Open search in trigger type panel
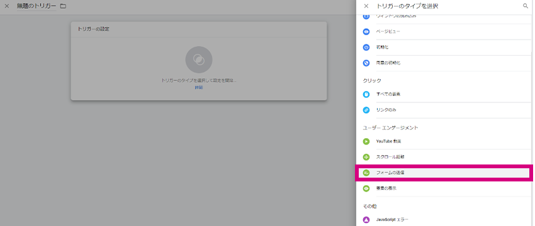Image resolution: width=535 pixels, height=226 pixels. [526, 6]
